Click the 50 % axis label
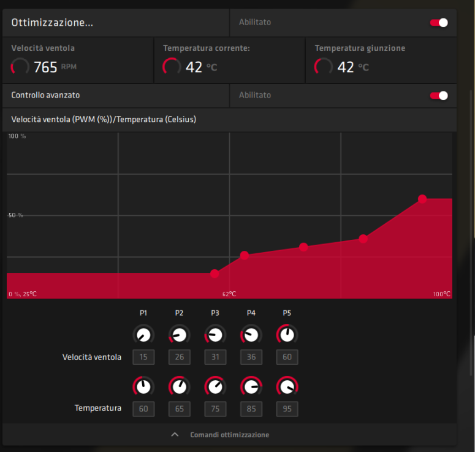Viewport: 475px width, 452px height. pos(16,215)
